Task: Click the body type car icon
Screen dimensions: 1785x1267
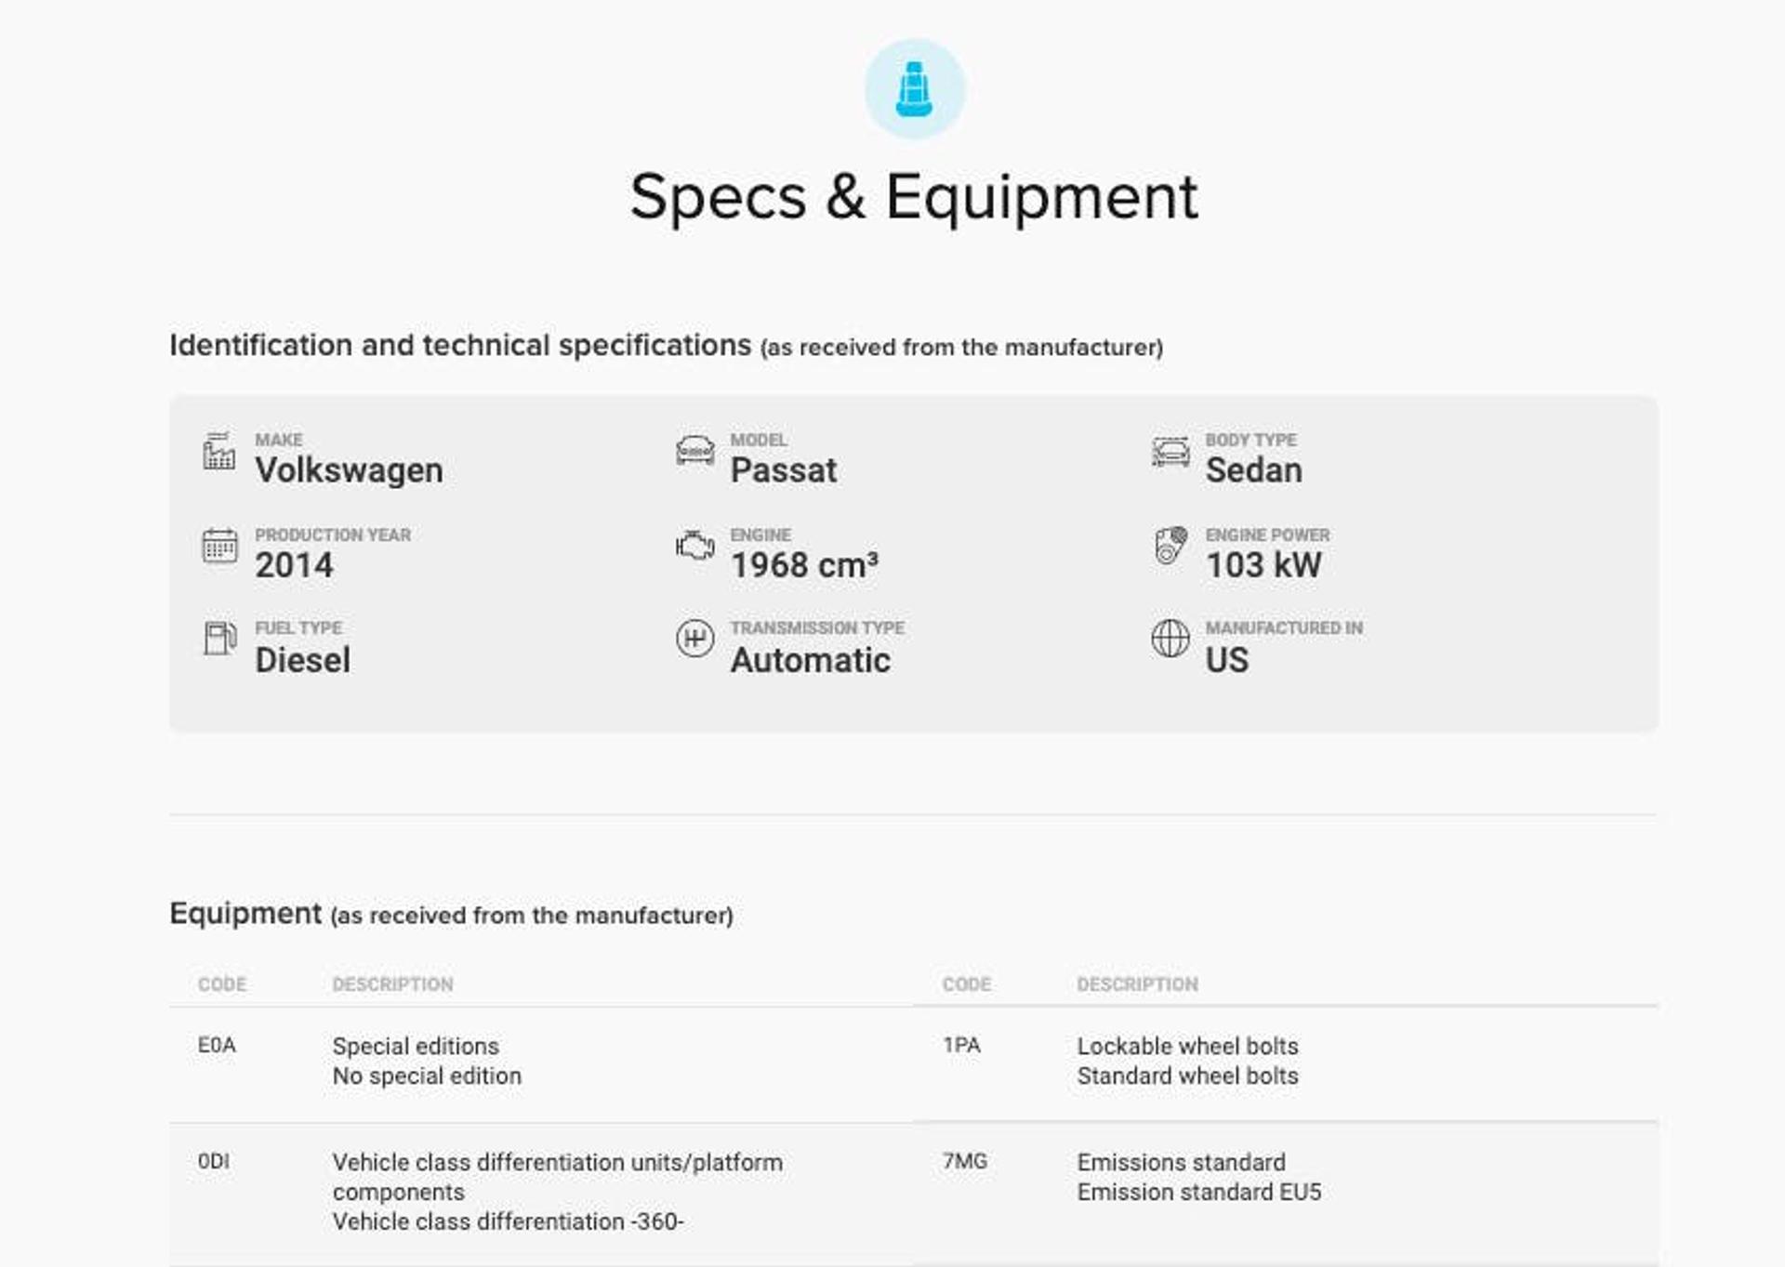Action: click(1170, 452)
